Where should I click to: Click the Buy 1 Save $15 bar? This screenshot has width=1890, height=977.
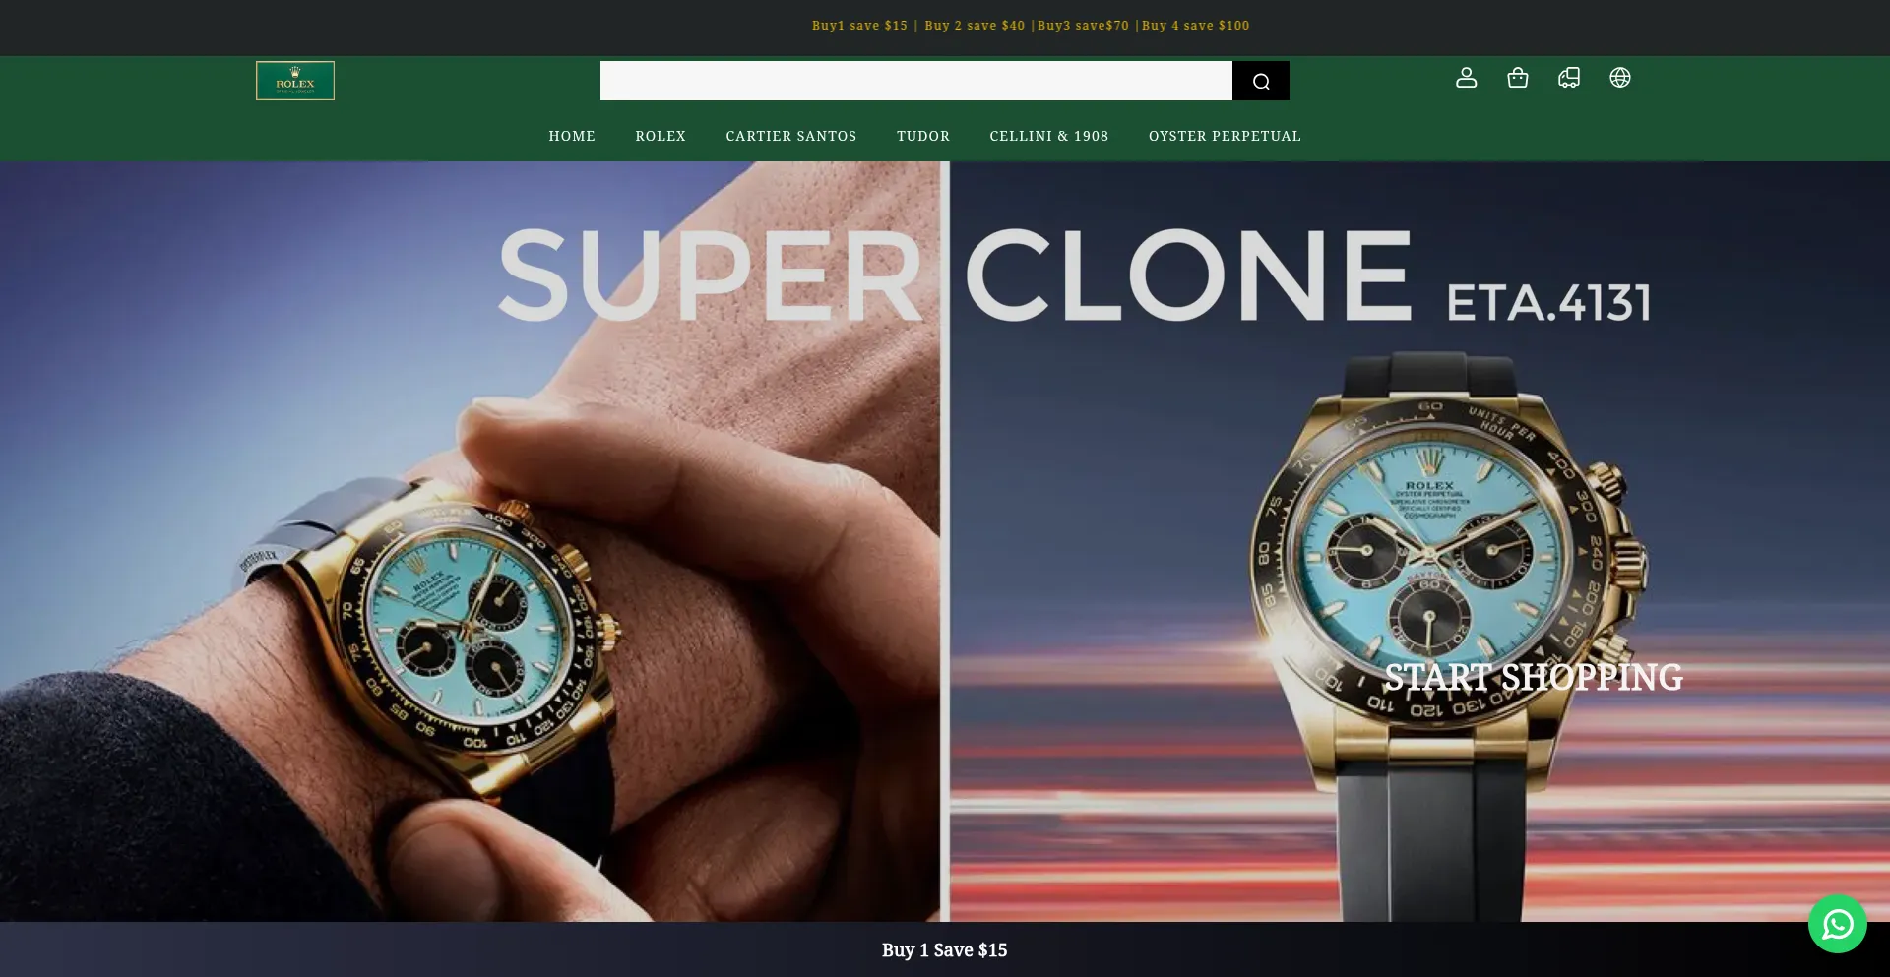pyautogui.click(x=945, y=949)
